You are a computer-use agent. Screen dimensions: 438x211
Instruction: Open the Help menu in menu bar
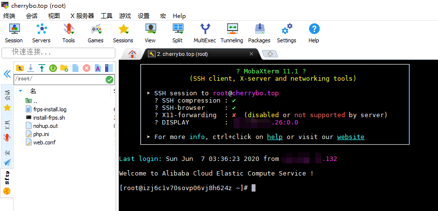tap(179, 16)
